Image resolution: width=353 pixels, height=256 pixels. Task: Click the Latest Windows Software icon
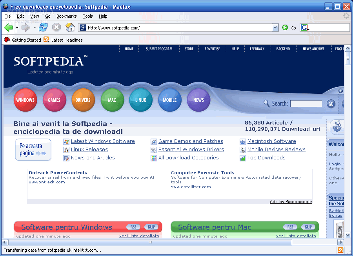click(x=66, y=141)
